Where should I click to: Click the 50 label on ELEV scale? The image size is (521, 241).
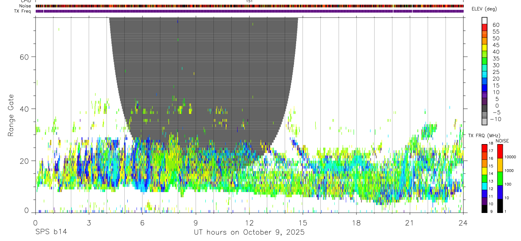click(496, 39)
